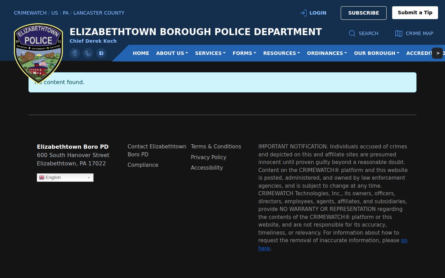
Task: Expand the Our Borough menu
Action: (377, 53)
